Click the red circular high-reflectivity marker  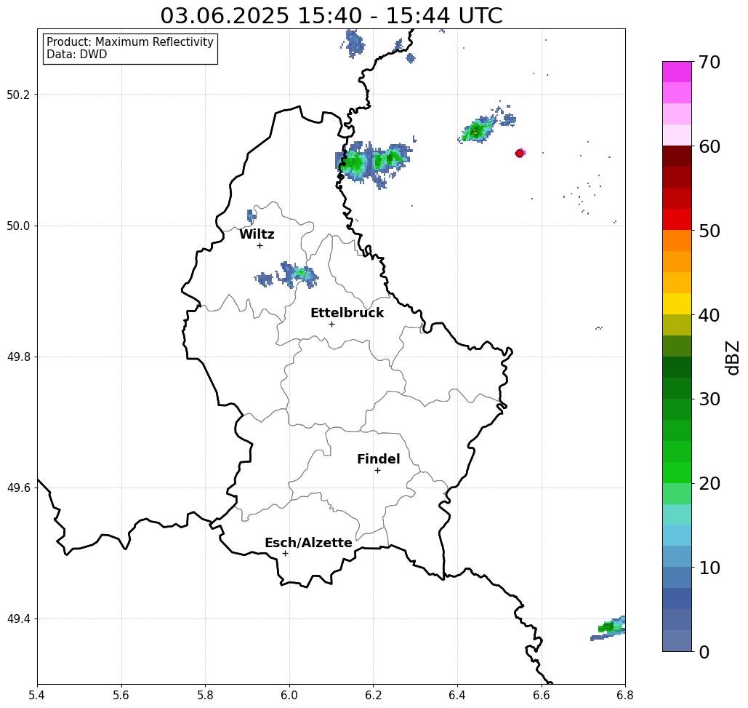point(520,154)
